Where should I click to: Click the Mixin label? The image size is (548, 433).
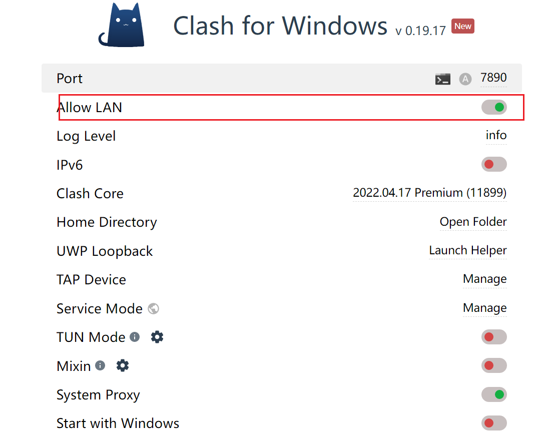tap(74, 366)
